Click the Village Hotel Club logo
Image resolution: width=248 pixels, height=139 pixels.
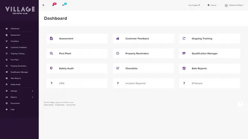(20, 10)
